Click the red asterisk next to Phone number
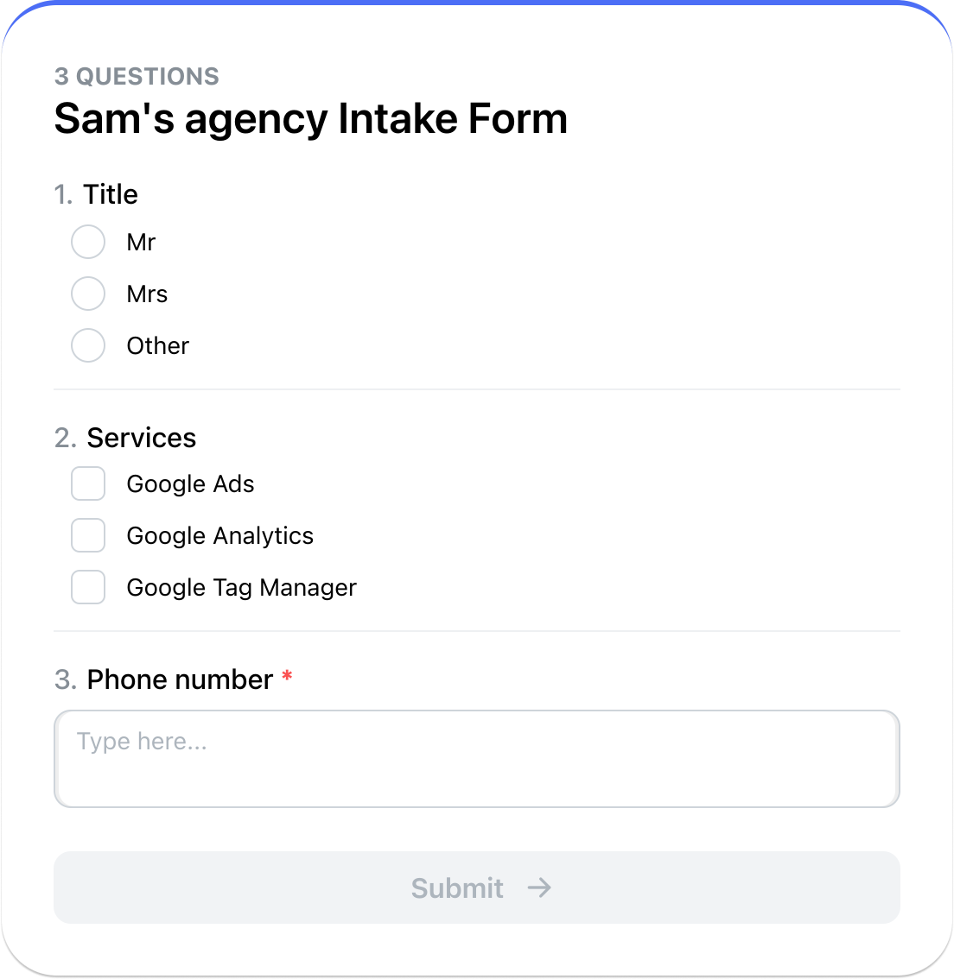The image size is (954, 979). [x=287, y=679]
